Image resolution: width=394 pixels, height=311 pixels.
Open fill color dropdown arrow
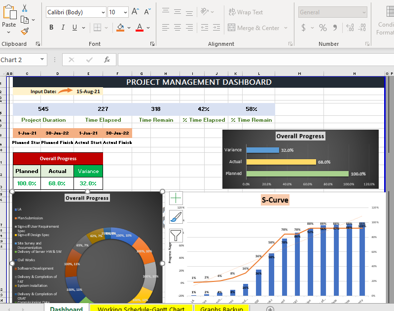click(129, 28)
